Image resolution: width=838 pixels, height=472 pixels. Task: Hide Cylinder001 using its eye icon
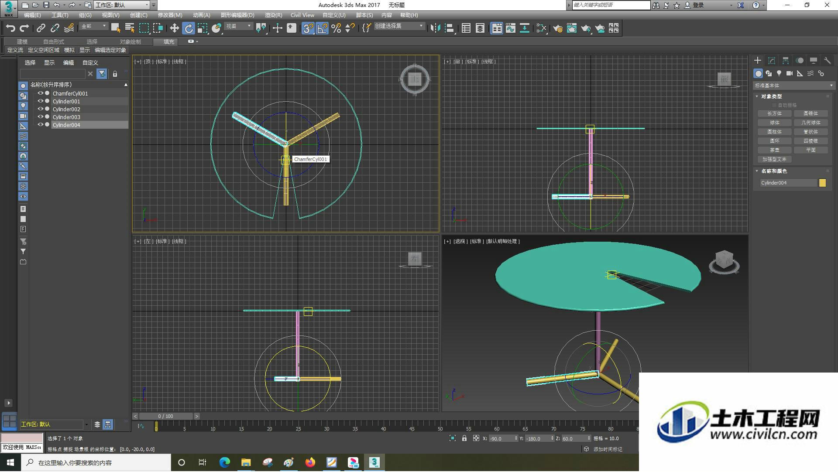tap(40, 101)
